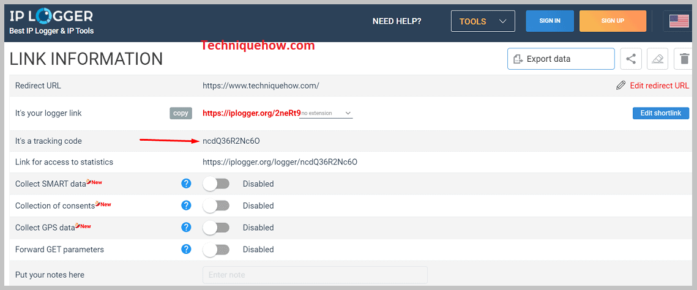
Task: Open the 'no extension' dropdown
Action: (326, 113)
